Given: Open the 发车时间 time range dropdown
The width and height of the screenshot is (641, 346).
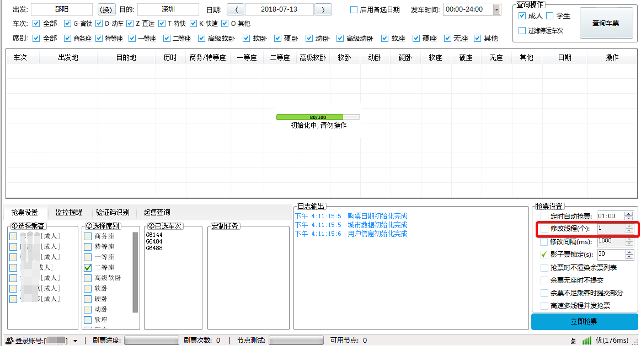Looking at the screenshot, I should pyautogui.click(x=495, y=9).
